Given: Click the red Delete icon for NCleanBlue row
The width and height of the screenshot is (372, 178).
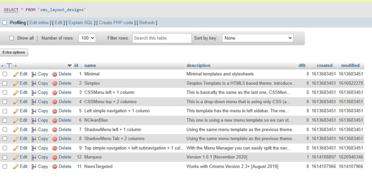Looking at the screenshot, I should coord(55,120).
